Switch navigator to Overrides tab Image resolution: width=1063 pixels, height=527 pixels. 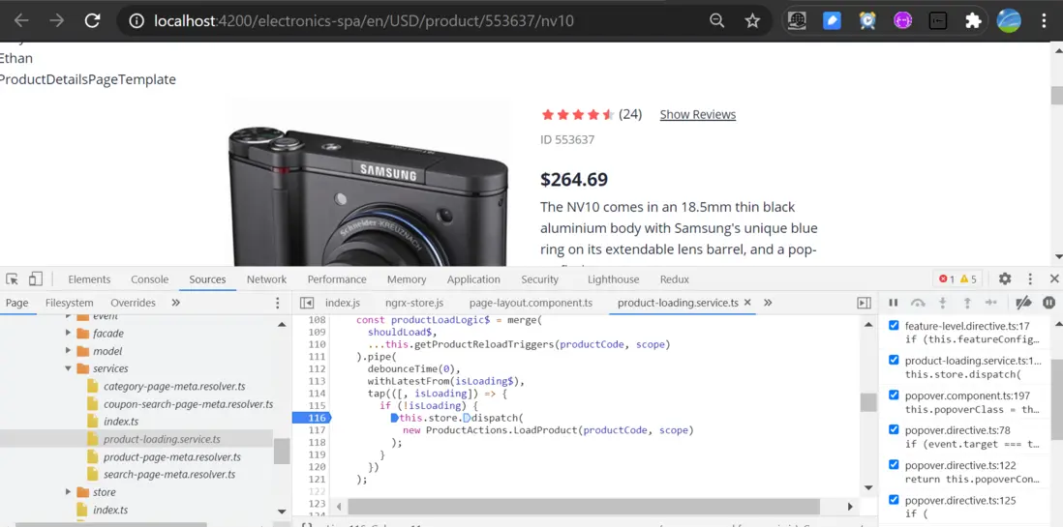point(133,303)
